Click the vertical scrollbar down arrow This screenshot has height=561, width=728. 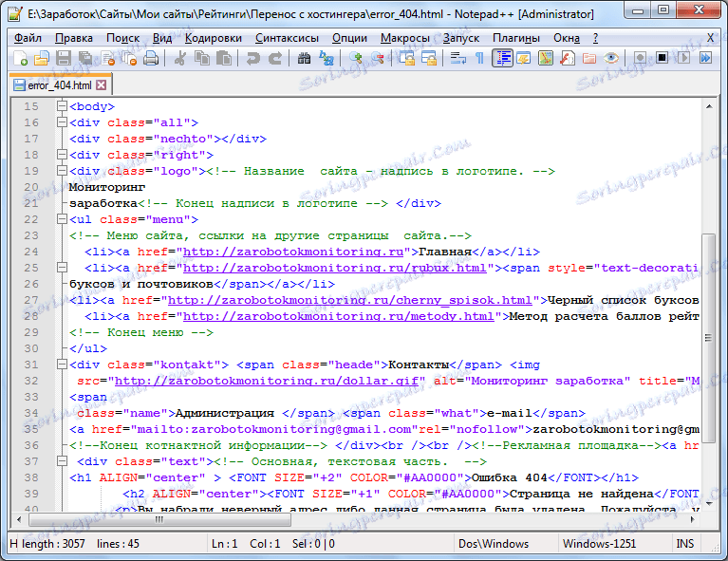point(708,503)
